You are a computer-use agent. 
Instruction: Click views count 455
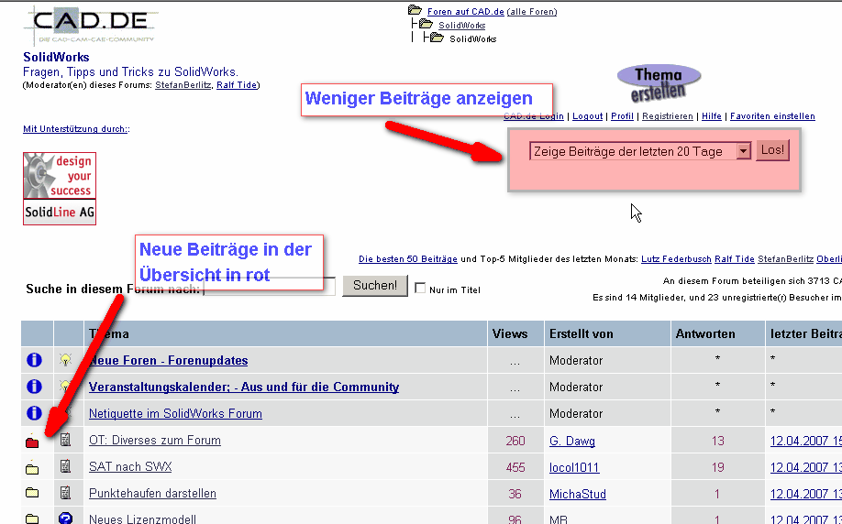pos(515,468)
